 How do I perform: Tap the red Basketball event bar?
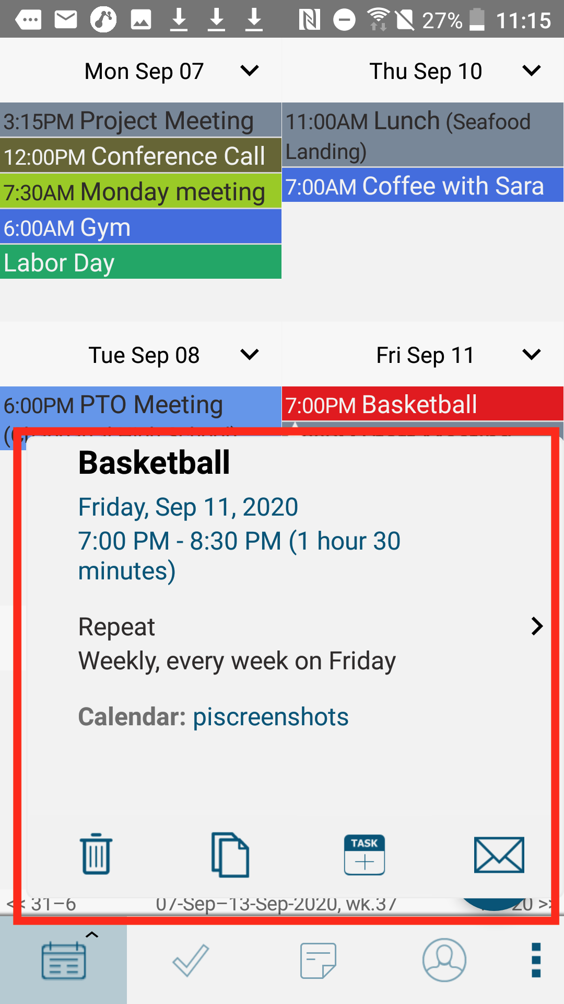click(422, 404)
